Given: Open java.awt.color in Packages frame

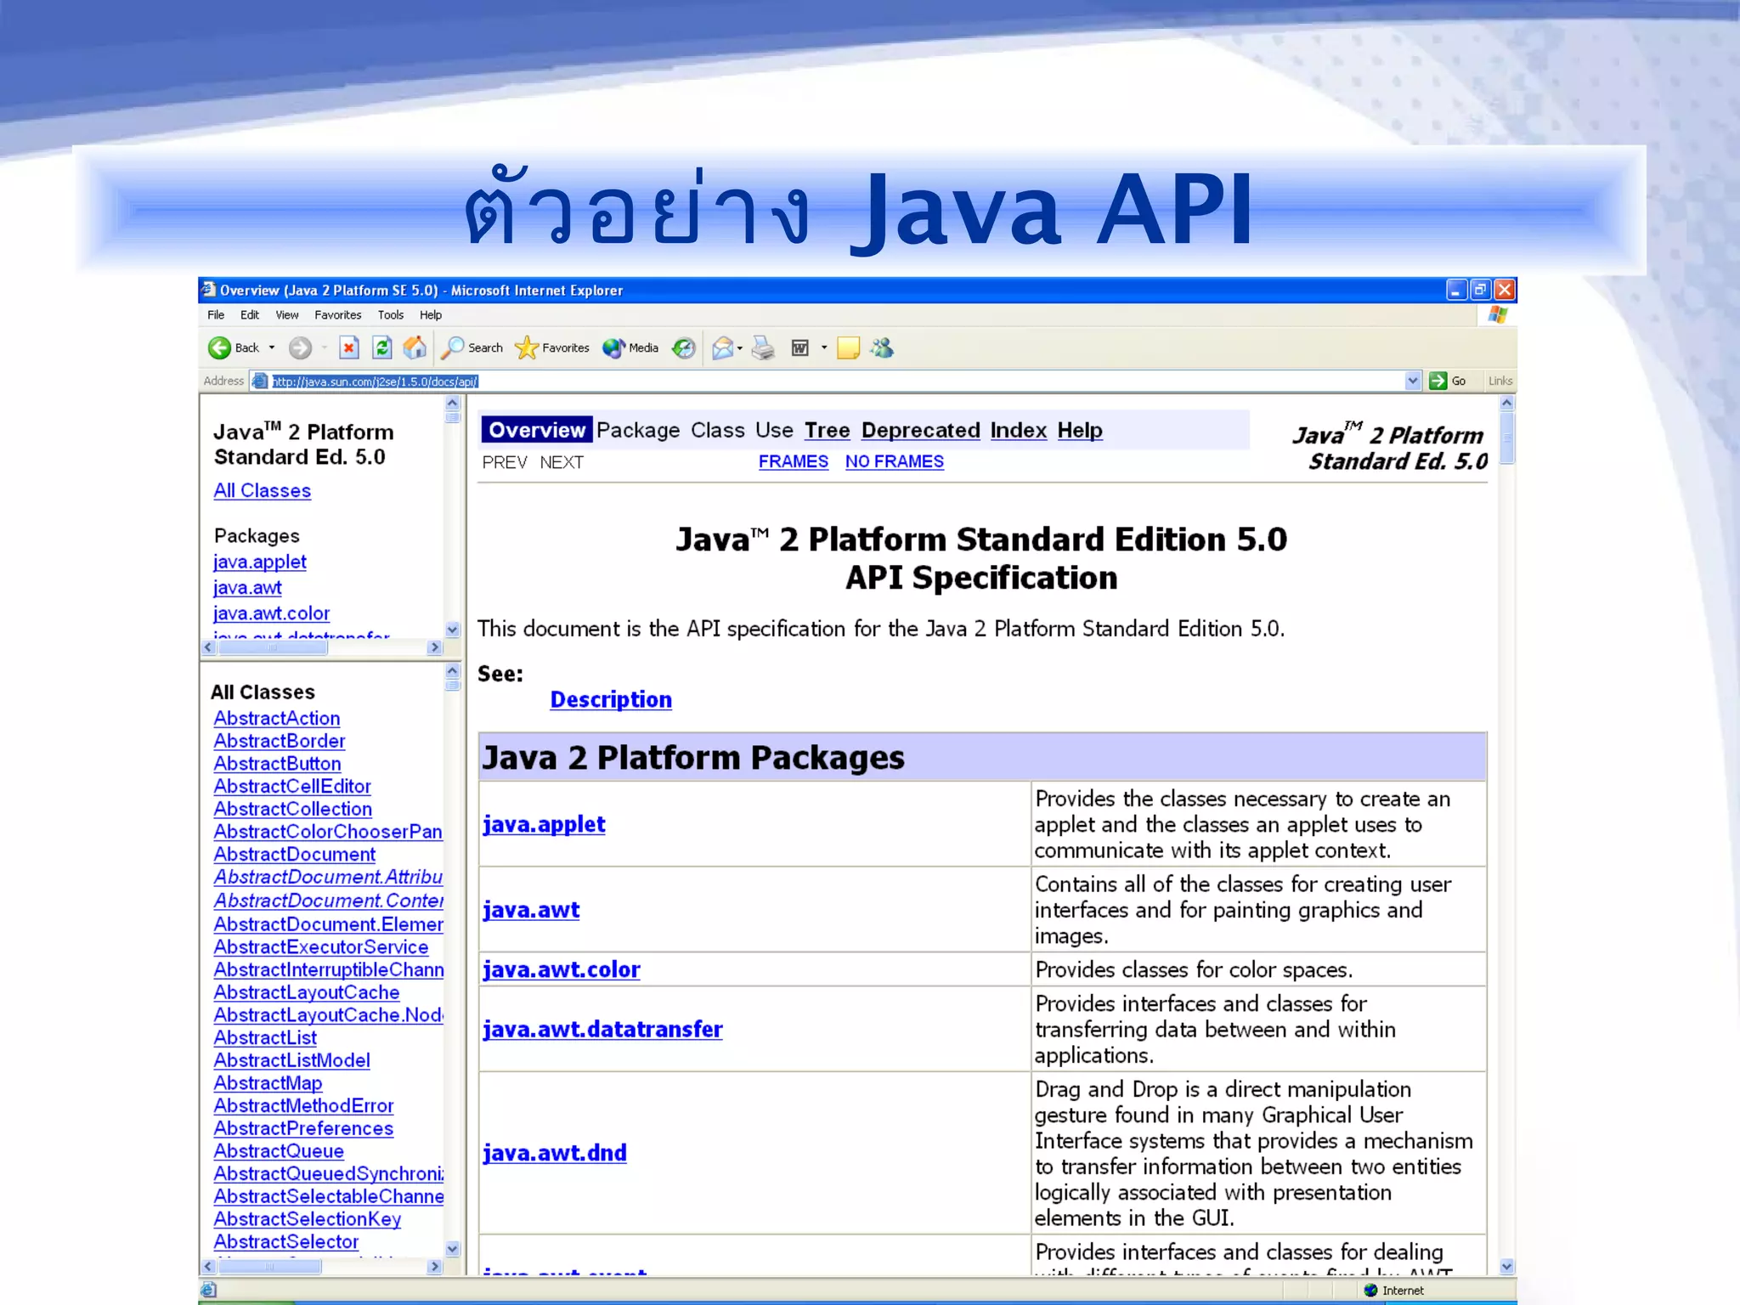Looking at the screenshot, I should coord(271,613).
